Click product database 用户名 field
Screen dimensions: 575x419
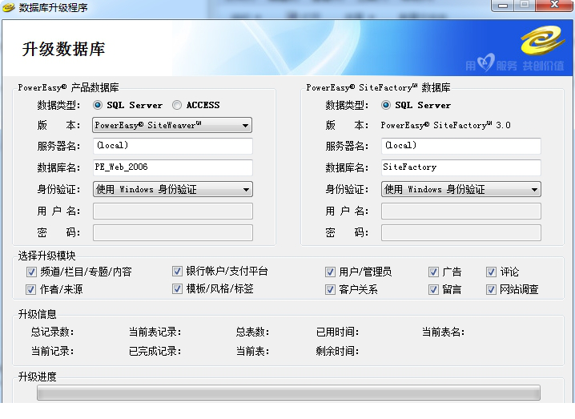[173, 211]
